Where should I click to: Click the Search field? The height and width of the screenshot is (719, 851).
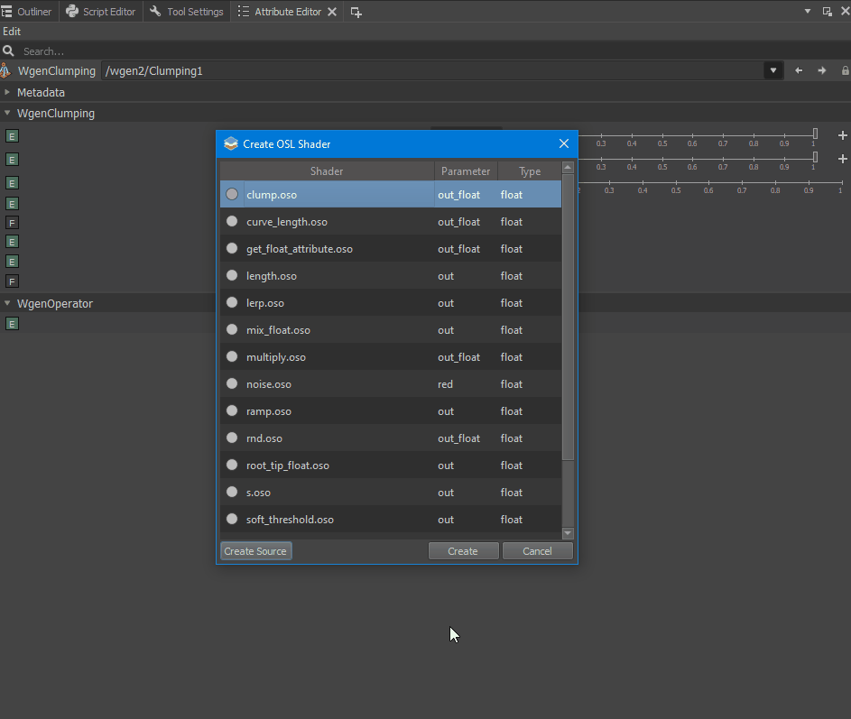434,51
